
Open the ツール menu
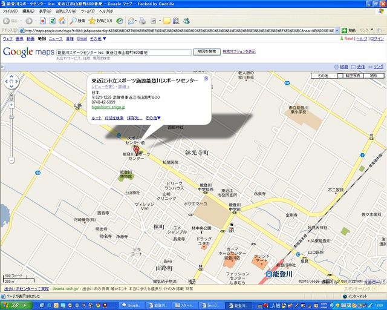[x=88, y=11]
